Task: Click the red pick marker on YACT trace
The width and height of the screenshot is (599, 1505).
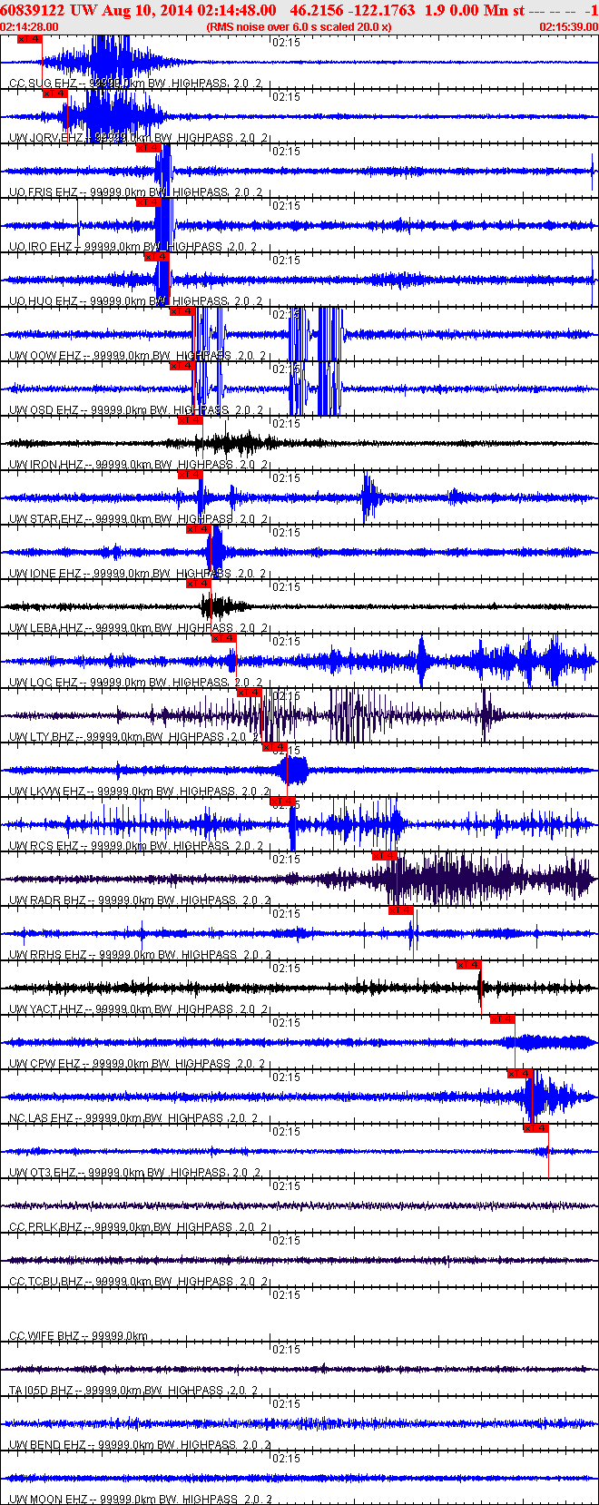Action: click(468, 965)
